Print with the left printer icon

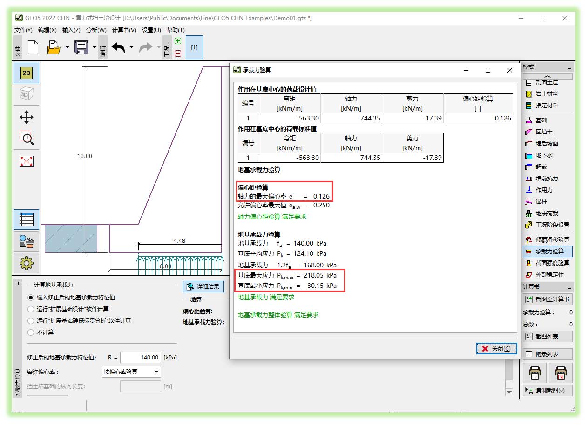pos(535,373)
